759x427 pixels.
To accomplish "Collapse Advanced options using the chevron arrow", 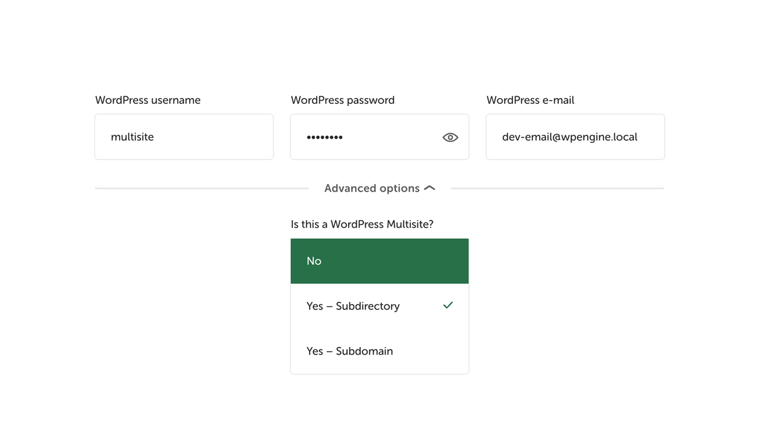I will (x=430, y=188).
